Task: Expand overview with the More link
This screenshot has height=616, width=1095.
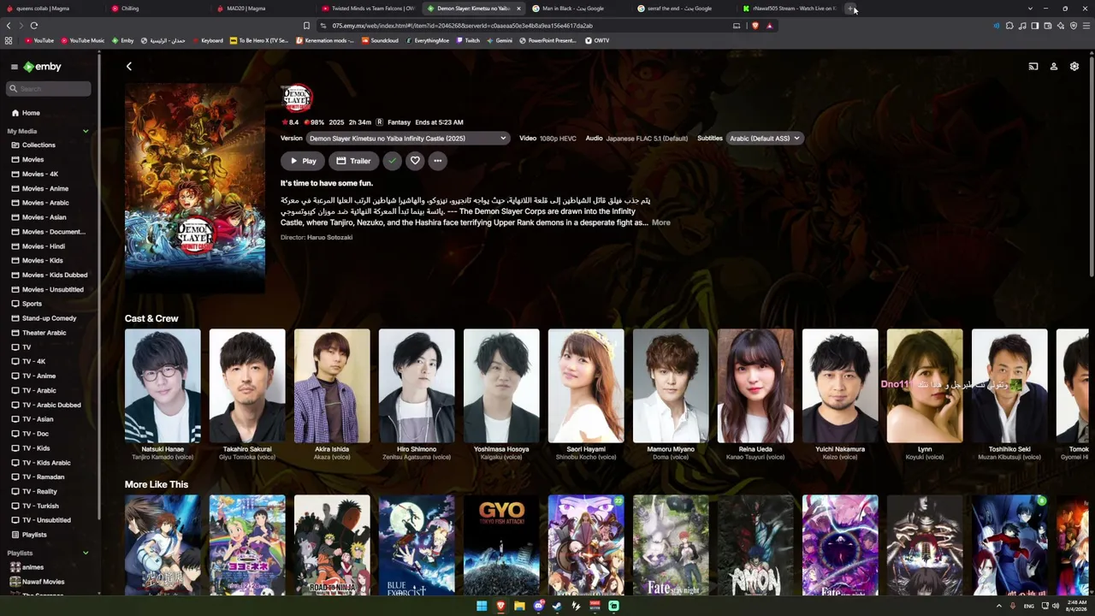Action: (x=660, y=222)
